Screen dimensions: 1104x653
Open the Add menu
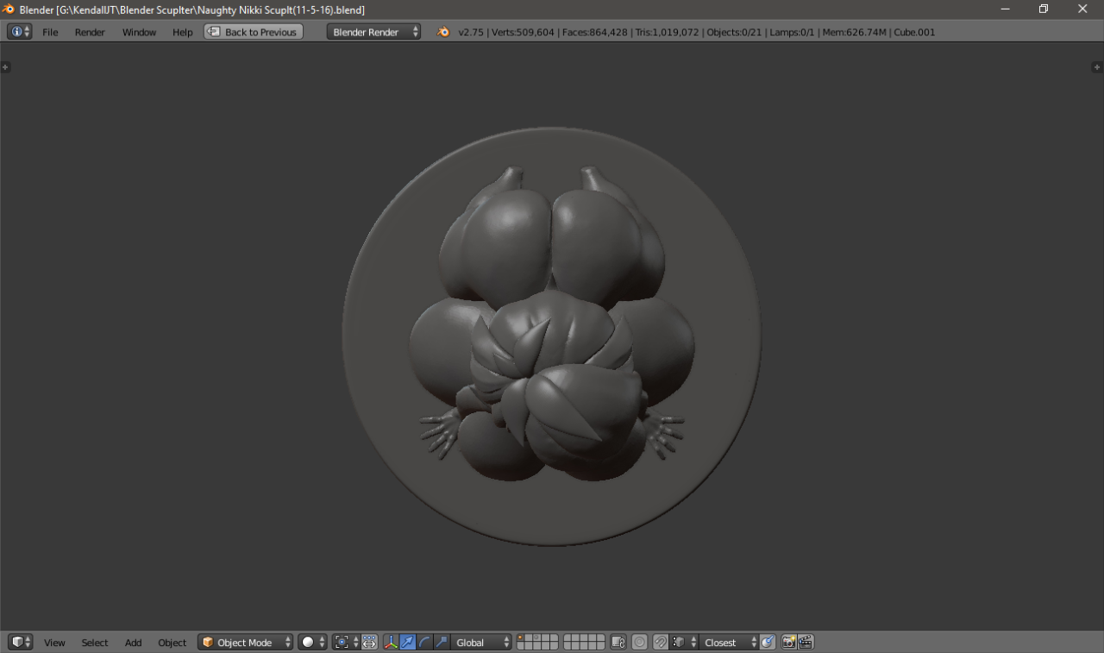pos(133,643)
